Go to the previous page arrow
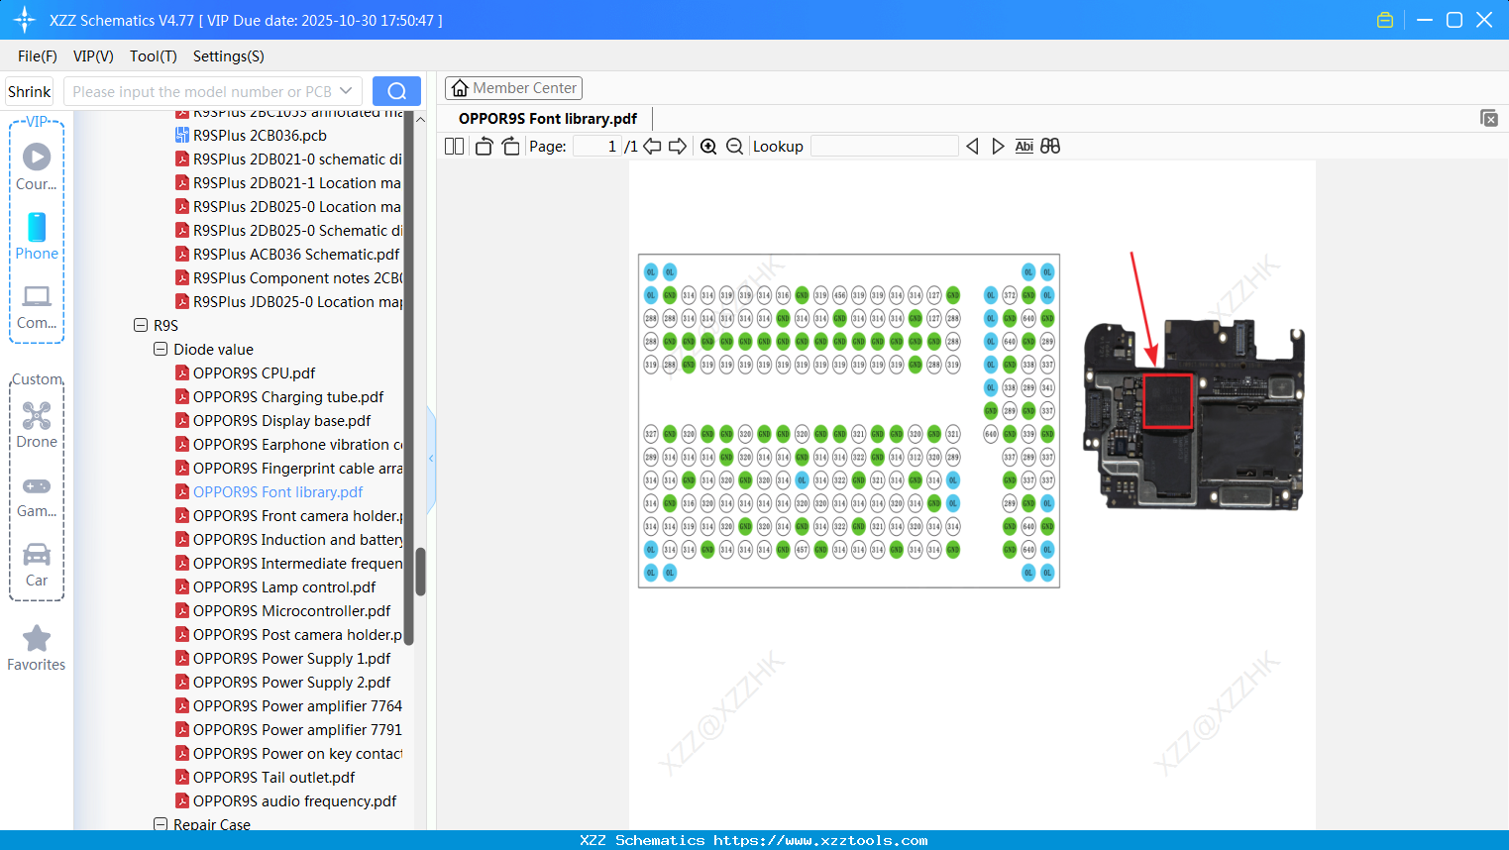This screenshot has width=1509, height=850. pyautogui.click(x=652, y=147)
